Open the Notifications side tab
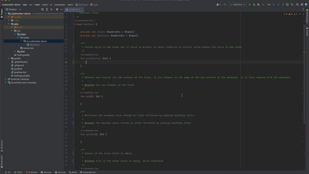 (307, 16)
